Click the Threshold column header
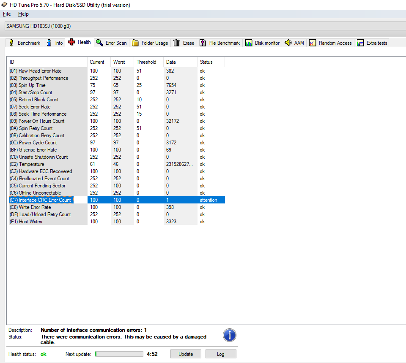 (x=146, y=62)
